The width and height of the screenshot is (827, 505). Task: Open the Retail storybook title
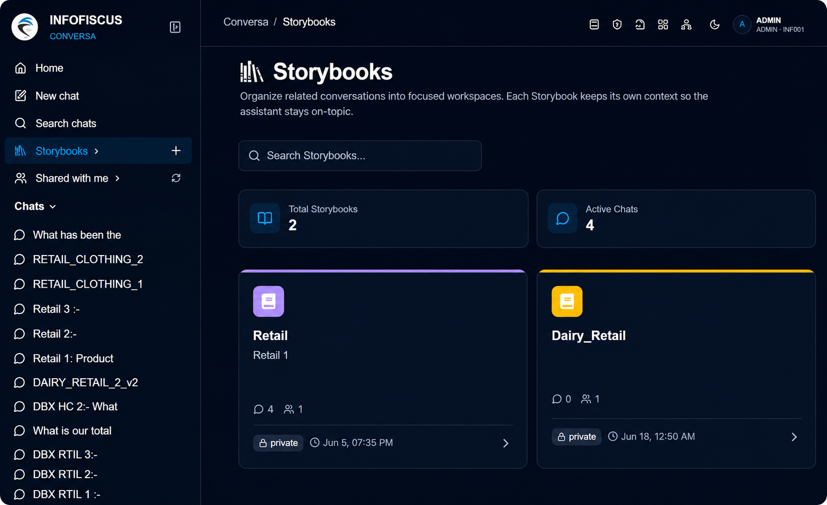pos(270,335)
